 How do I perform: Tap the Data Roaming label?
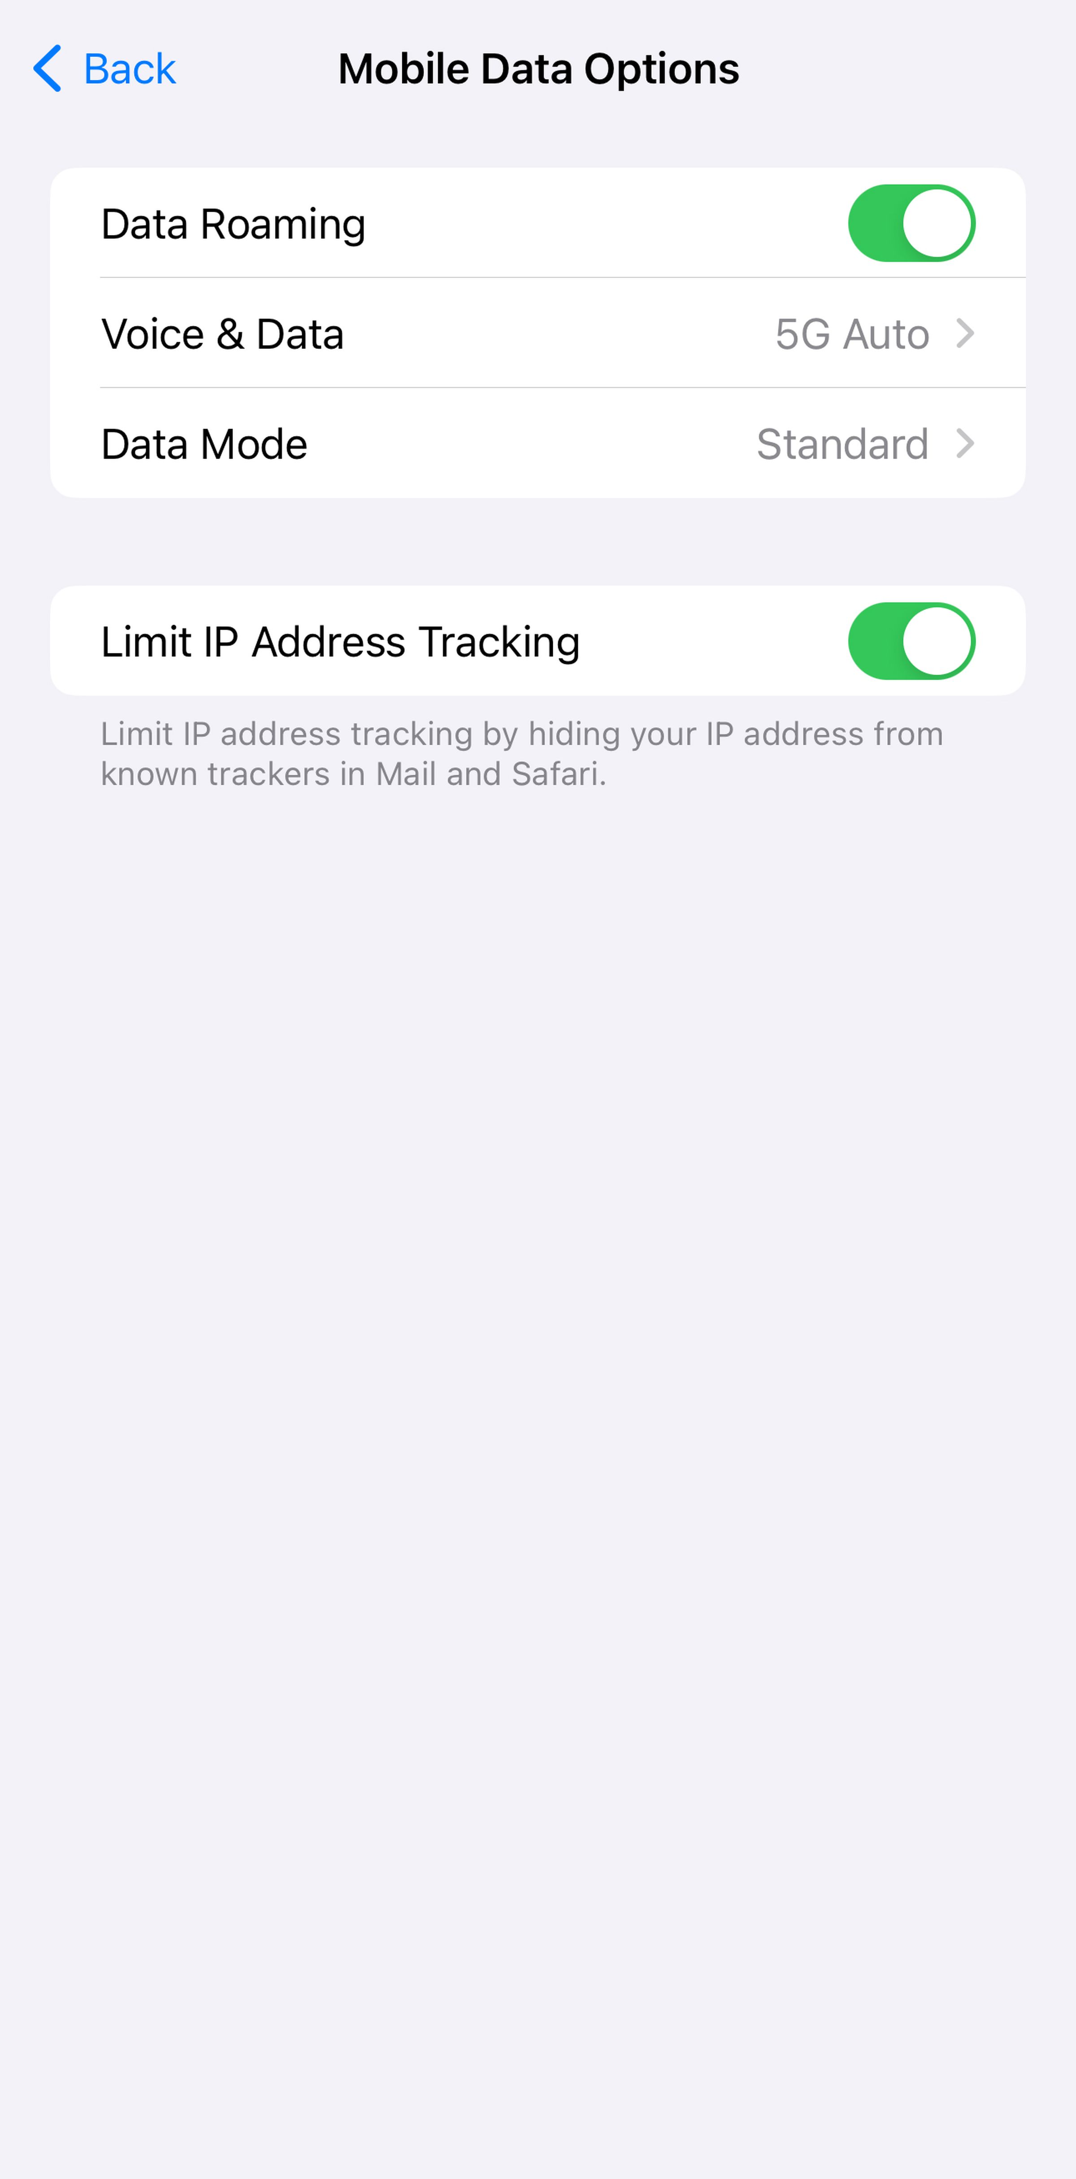(x=234, y=224)
